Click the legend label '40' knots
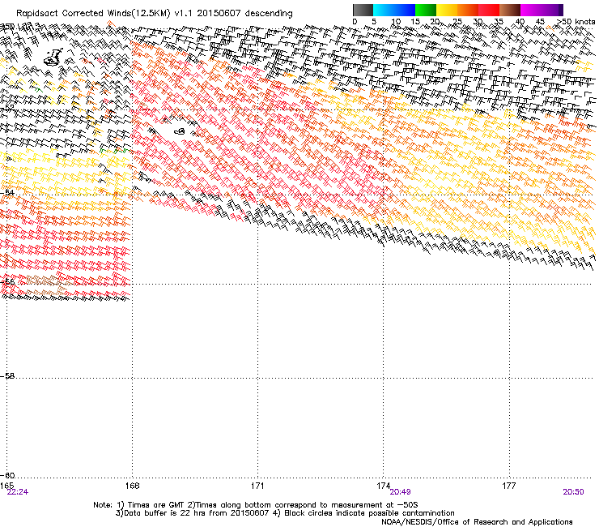The image size is (599, 527). click(520, 22)
